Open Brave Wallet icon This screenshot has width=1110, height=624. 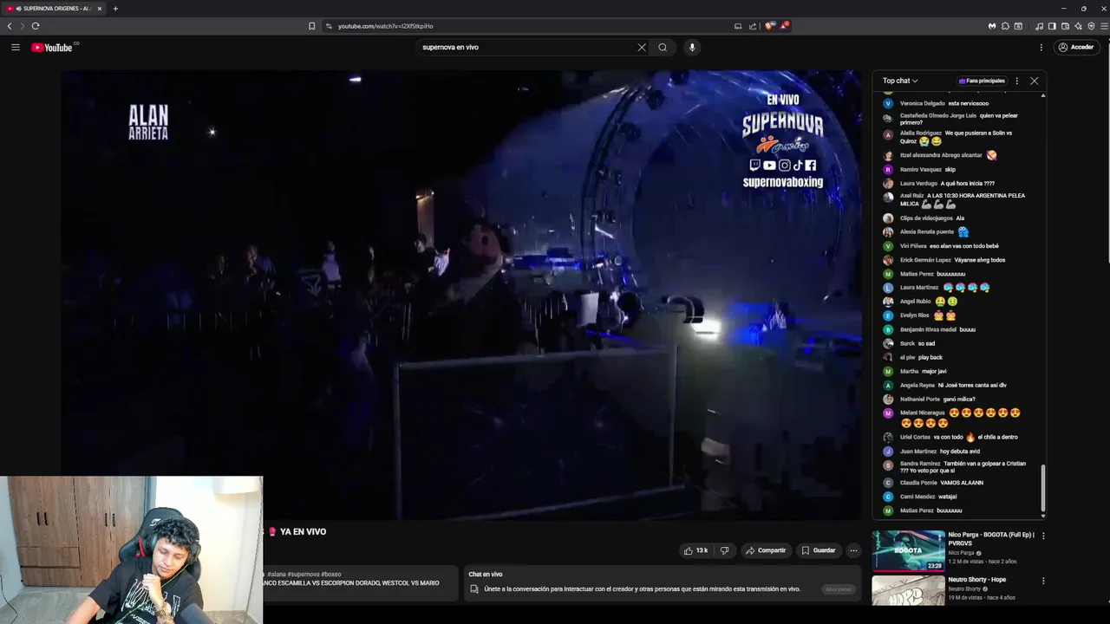click(x=1065, y=26)
